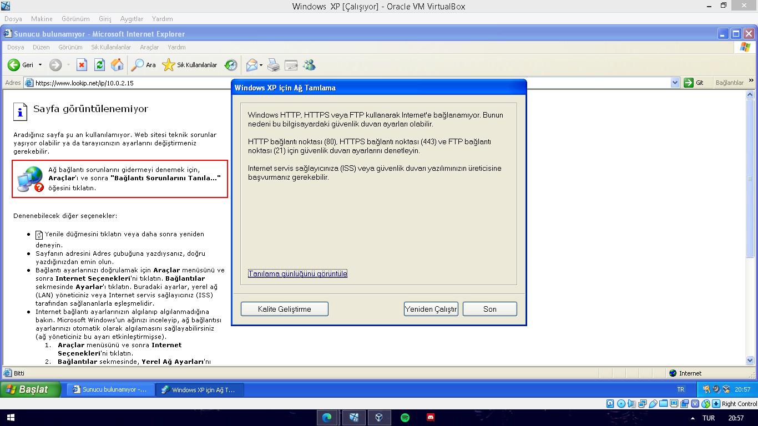Image resolution: width=758 pixels, height=426 pixels.
Task: Expand the Bağlantılar links chevron
Action: click(751, 81)
